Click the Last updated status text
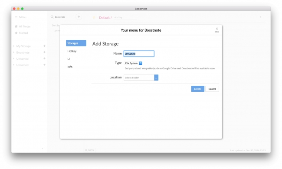 pos(248,150)
